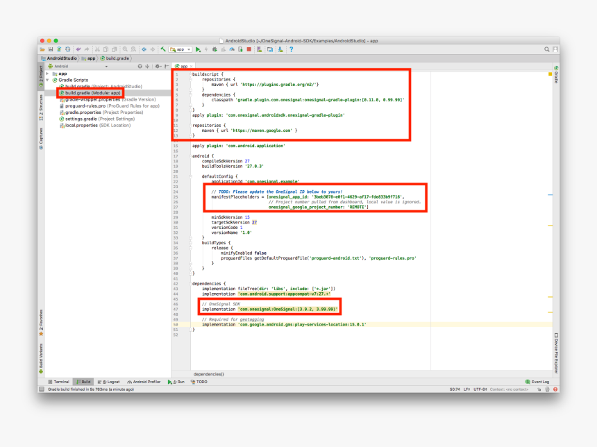Open the Run tool tab
This screenshot has height=447, width=597.
pyautogui.click(x=176, y=382)
